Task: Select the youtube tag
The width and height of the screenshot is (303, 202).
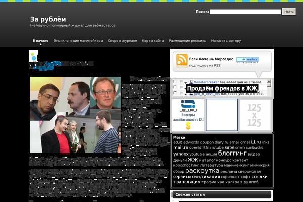Action: 197,154
